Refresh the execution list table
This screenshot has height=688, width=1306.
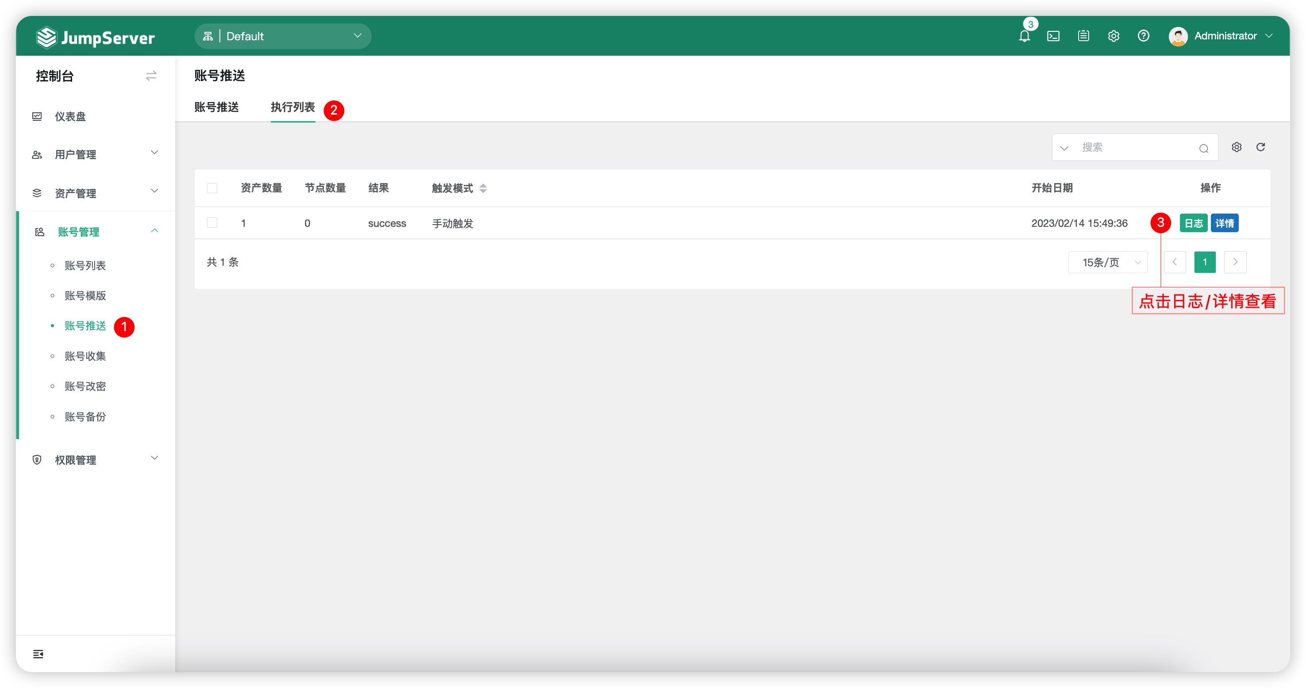tap(1260, 147)
